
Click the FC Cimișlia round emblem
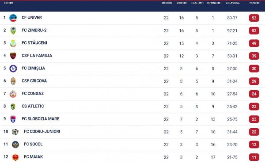pyautogui.click(x=13, y=68)
